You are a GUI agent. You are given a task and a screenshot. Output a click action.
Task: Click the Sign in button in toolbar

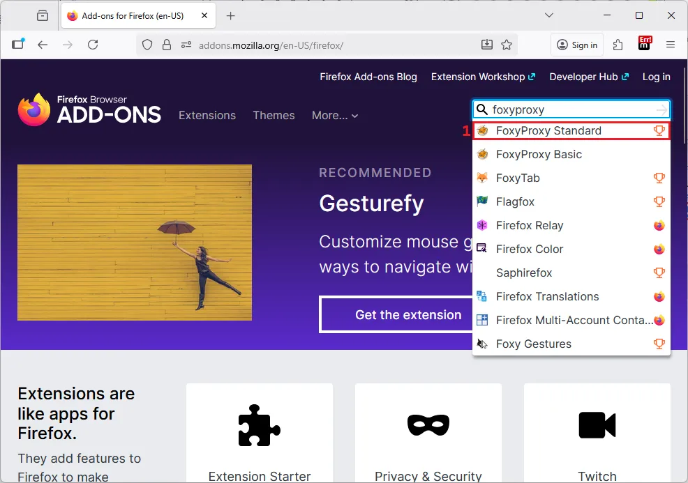tap(577, 45)
